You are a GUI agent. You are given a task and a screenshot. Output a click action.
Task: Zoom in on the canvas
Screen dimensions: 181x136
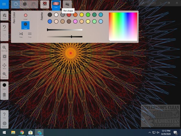(5, 75)
